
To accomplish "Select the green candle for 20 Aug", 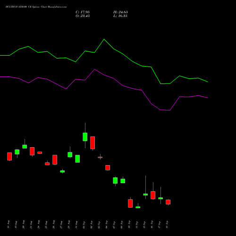I will (25, 146).
